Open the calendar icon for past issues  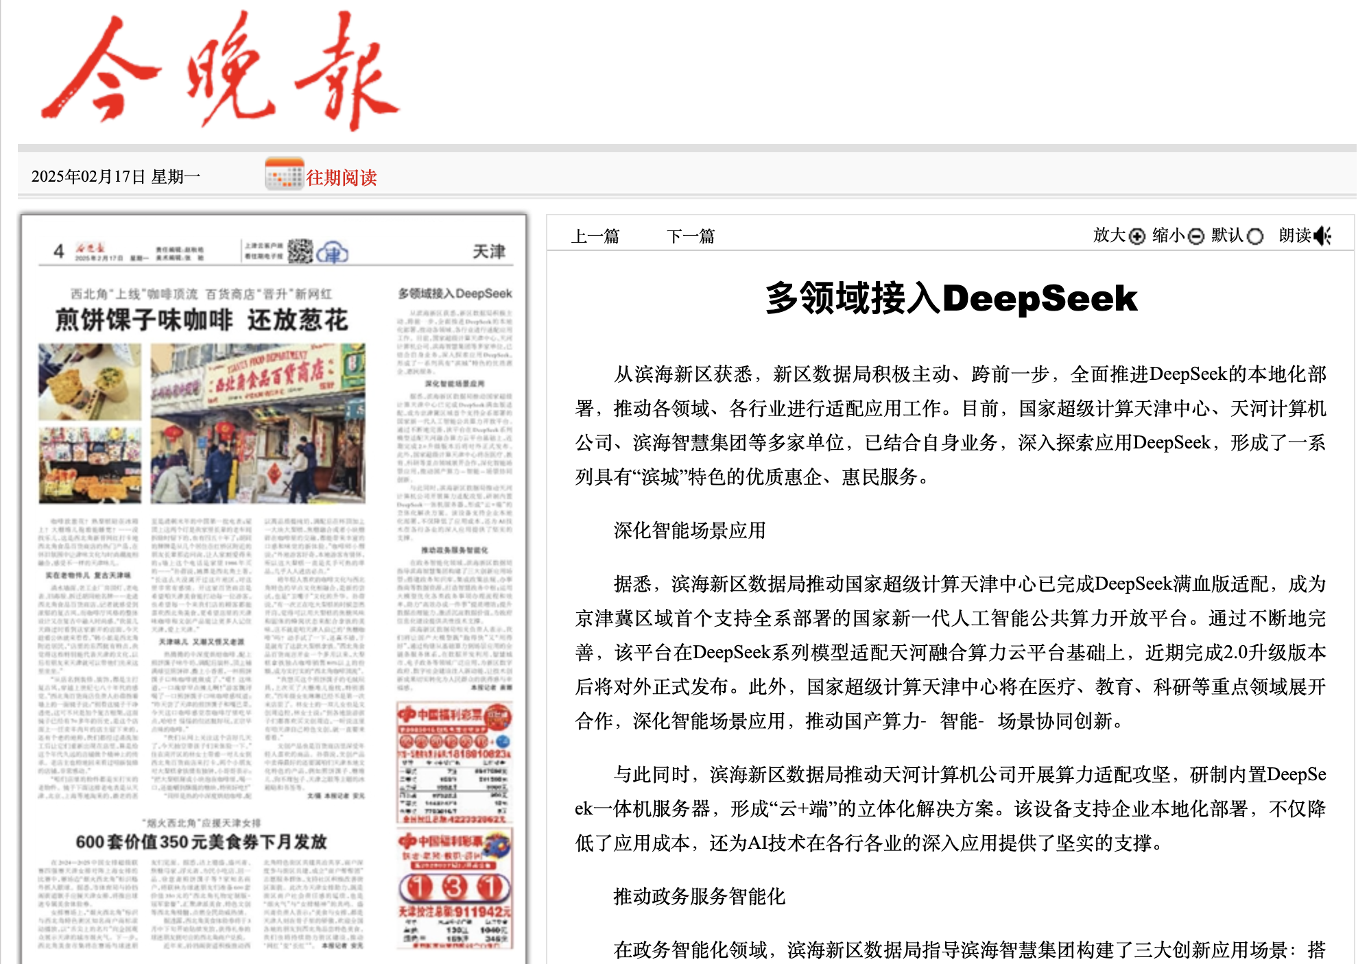coord(284,174)
